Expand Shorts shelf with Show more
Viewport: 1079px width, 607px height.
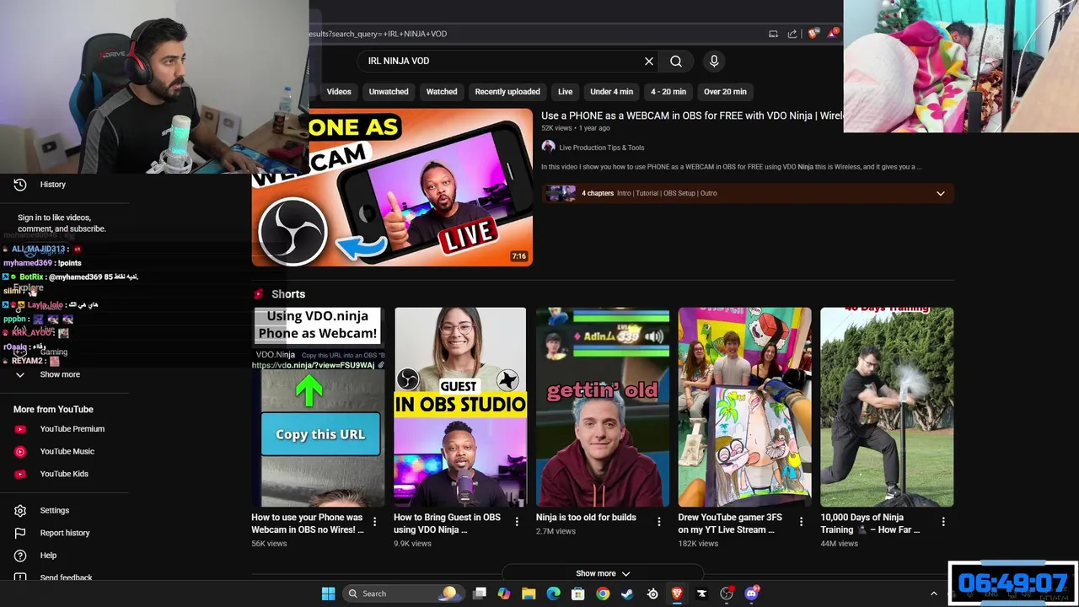pos(603,573)
